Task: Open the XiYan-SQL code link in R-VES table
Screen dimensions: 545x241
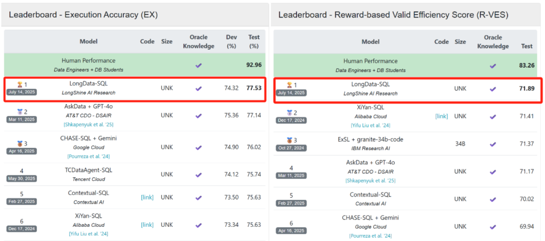Action: 441,116
